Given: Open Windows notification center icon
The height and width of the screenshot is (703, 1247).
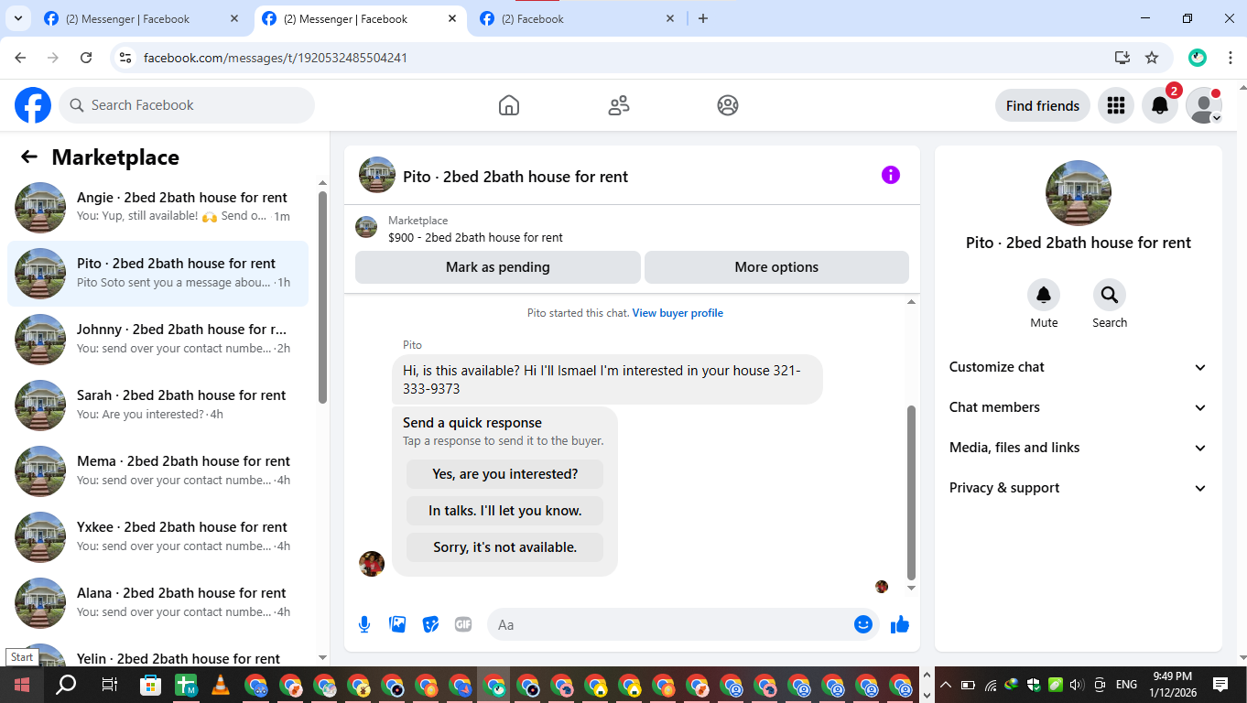Looking at the screenshot, I should pos(1220,685).
